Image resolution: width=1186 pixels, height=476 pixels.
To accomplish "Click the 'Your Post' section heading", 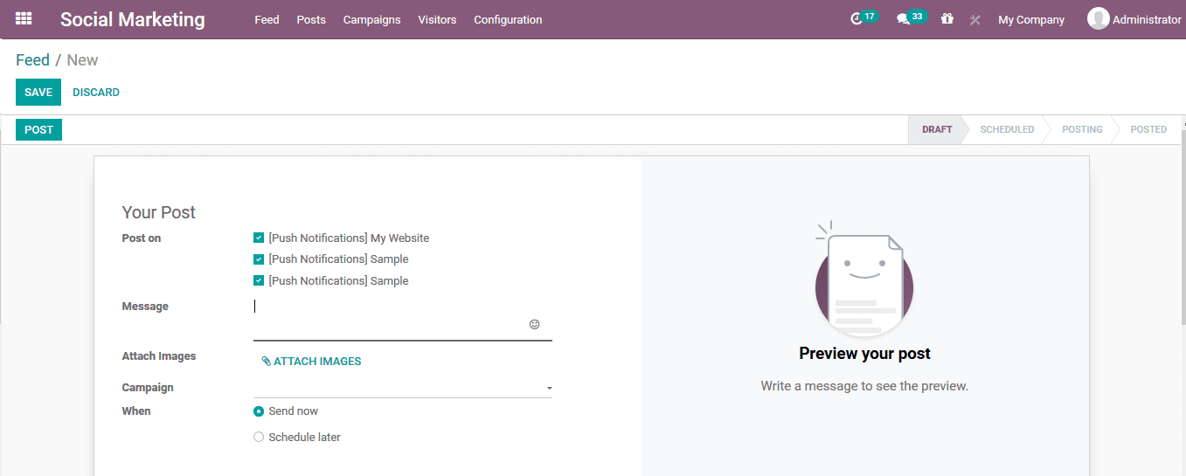I will [159, 212].
